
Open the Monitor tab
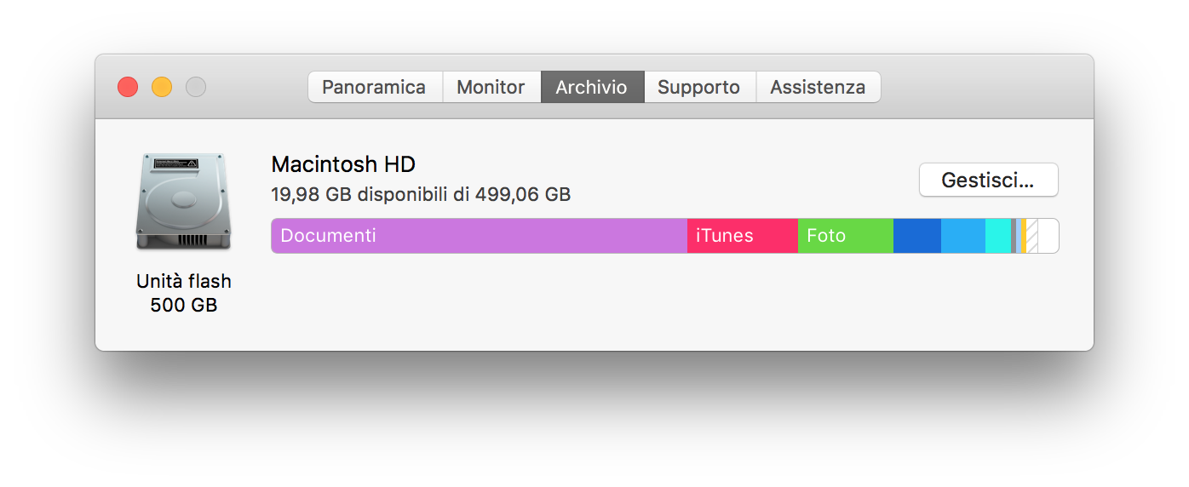[491, 87]
